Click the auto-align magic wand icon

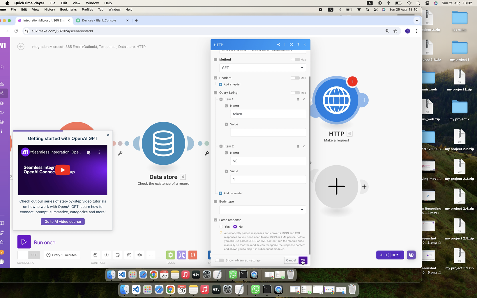129,255
